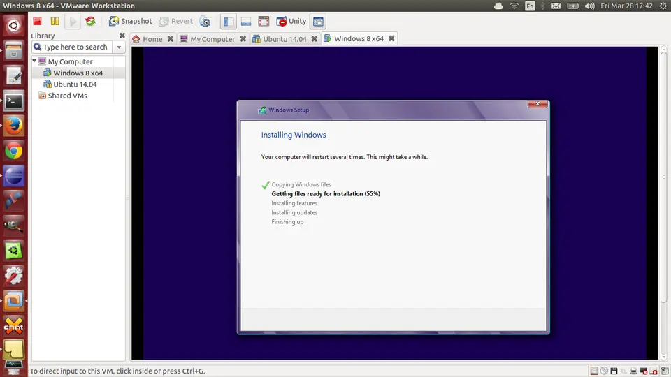671x377 pixels.
Task: Open the Wi-Fi network indicator menu
Action: click(x=514, y=6)
